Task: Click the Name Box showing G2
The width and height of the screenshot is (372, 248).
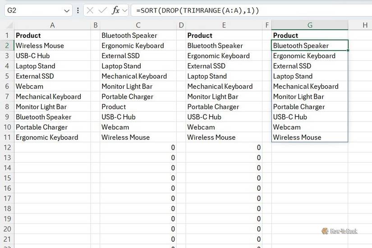Action: 38,10
